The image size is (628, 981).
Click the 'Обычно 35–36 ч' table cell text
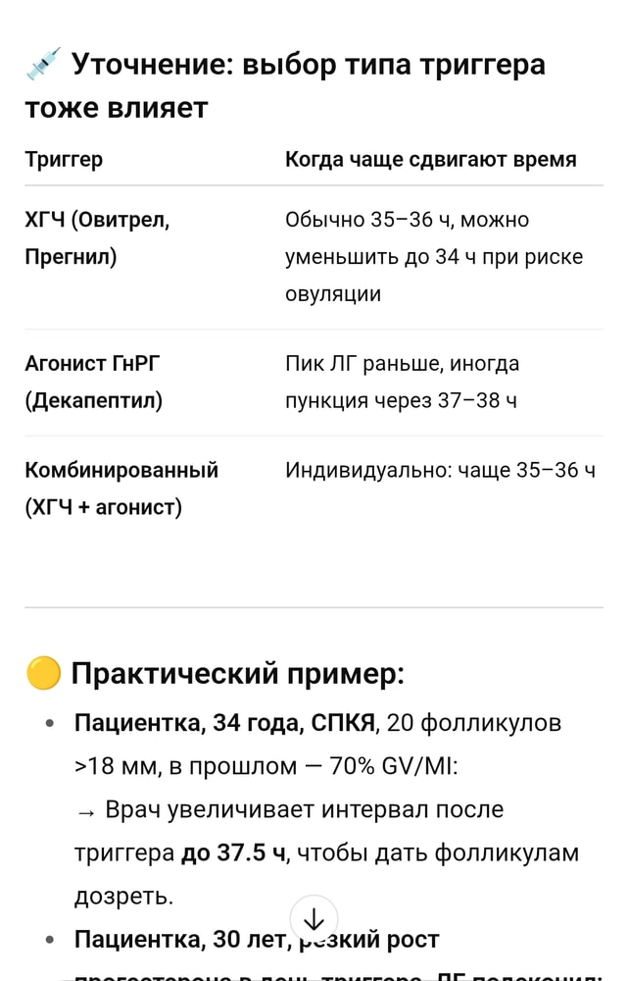tap(406, 219)
